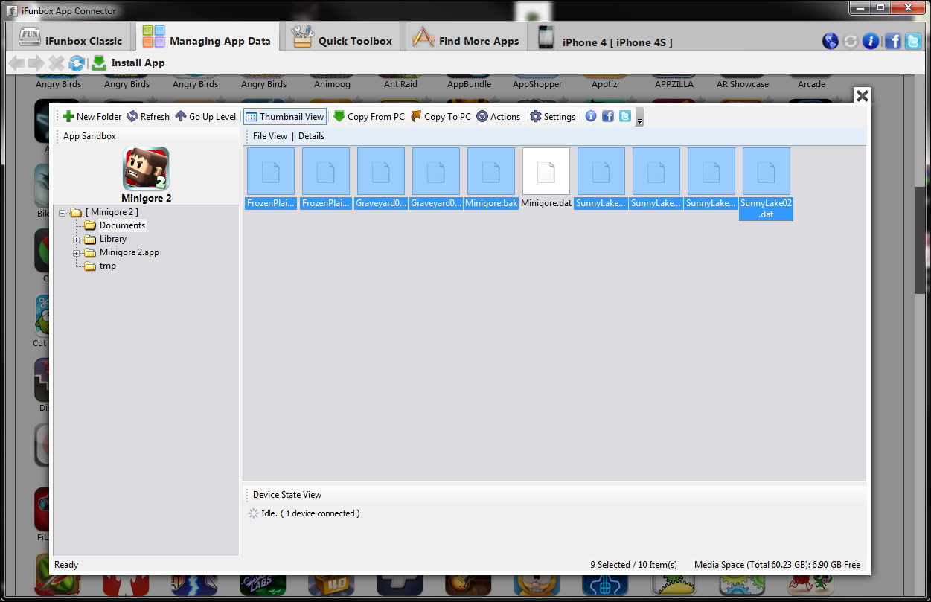Go to the Quick Toolbox tab
Viewport: 931px width, 602px height.
click(342, 37)
